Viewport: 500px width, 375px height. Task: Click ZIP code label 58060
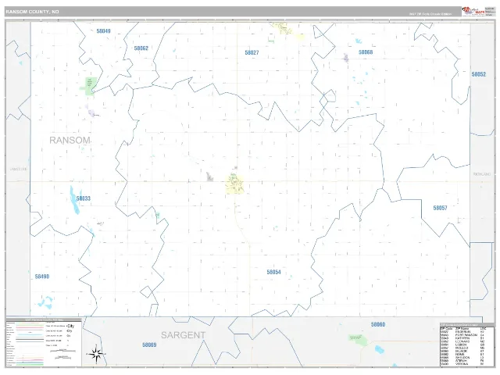pyautogui.click(x=378, y=324)
